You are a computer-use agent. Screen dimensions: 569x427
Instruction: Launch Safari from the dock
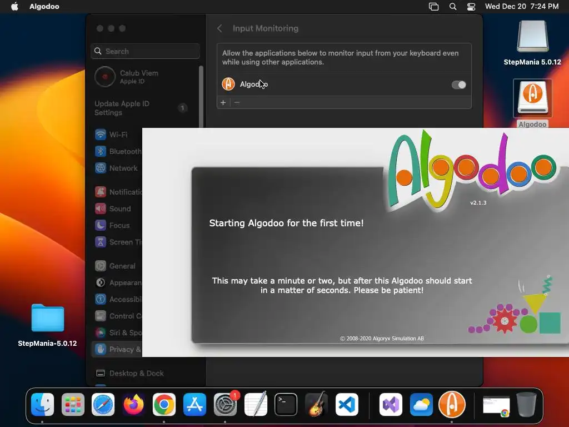pos(103,404)
